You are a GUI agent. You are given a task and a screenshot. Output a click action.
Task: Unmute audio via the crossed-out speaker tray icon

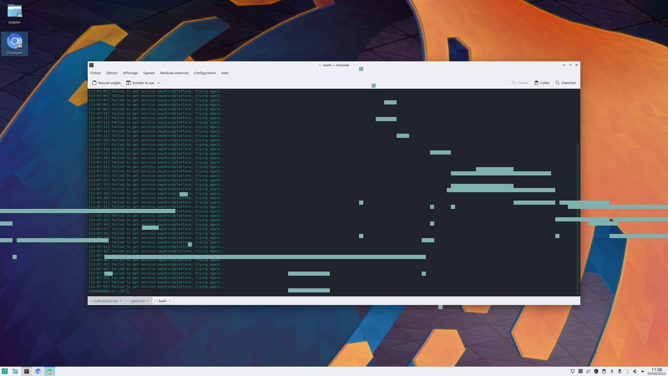635,371
